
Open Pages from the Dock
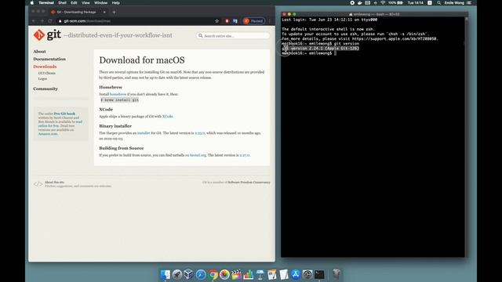point(272,274)
